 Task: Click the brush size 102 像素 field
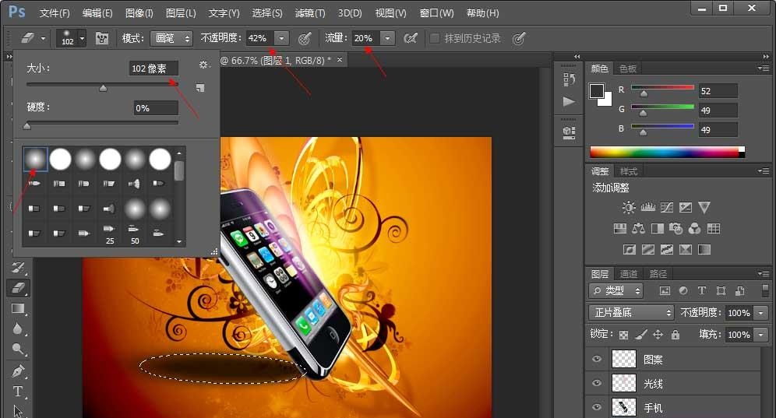pos(153,68)
